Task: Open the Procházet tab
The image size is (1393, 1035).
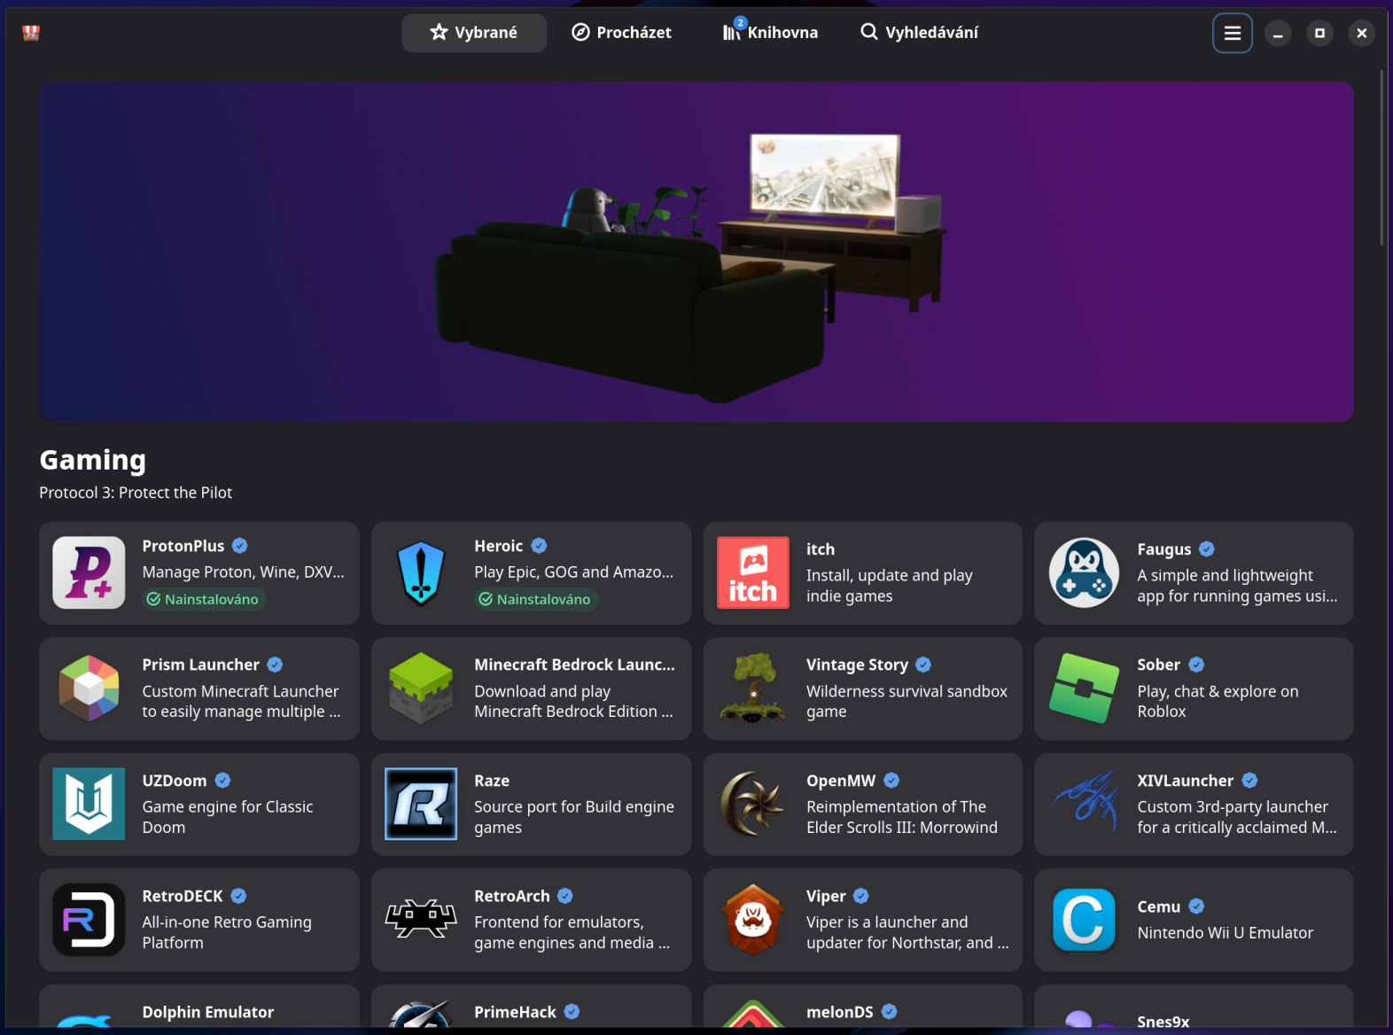Action: pos(621,33)
